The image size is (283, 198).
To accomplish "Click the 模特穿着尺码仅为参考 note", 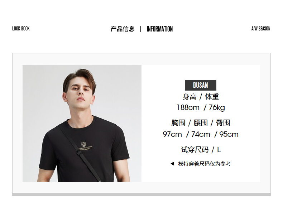I will click(204, 164).
